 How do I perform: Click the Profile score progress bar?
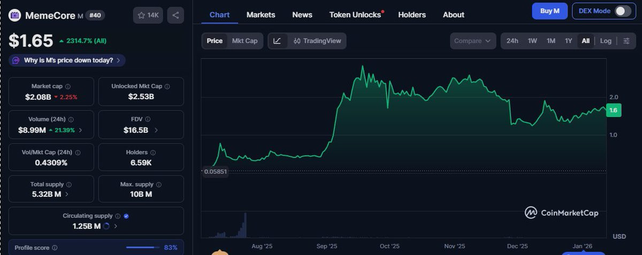tap(143, 248)
